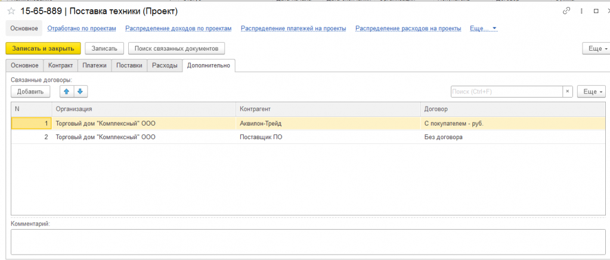Click Записать и закрыть button
The image size is (610, 260).
(43, 49)
